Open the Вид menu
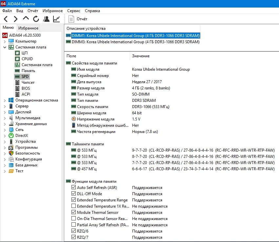Viewport: 279px width, 242px height. pyautogui.click(x=20, y=11)
